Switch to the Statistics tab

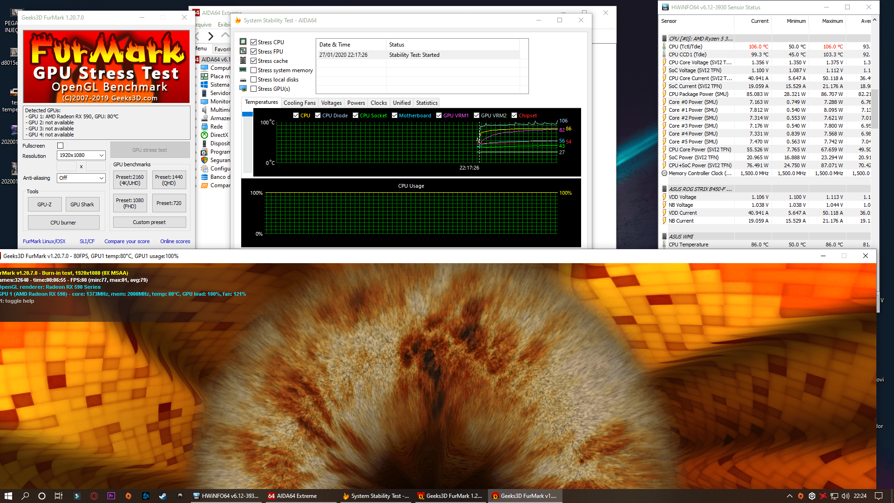point(427,103)
